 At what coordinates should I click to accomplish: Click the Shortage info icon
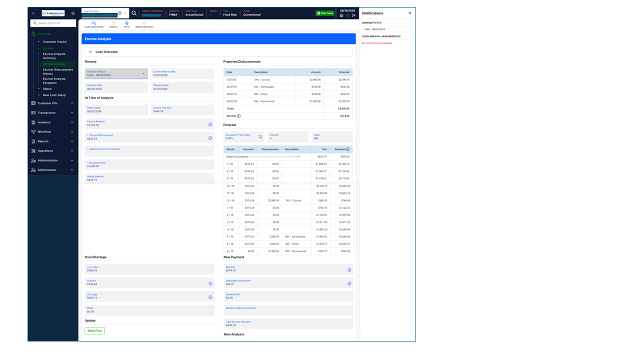tap(210, 297)
